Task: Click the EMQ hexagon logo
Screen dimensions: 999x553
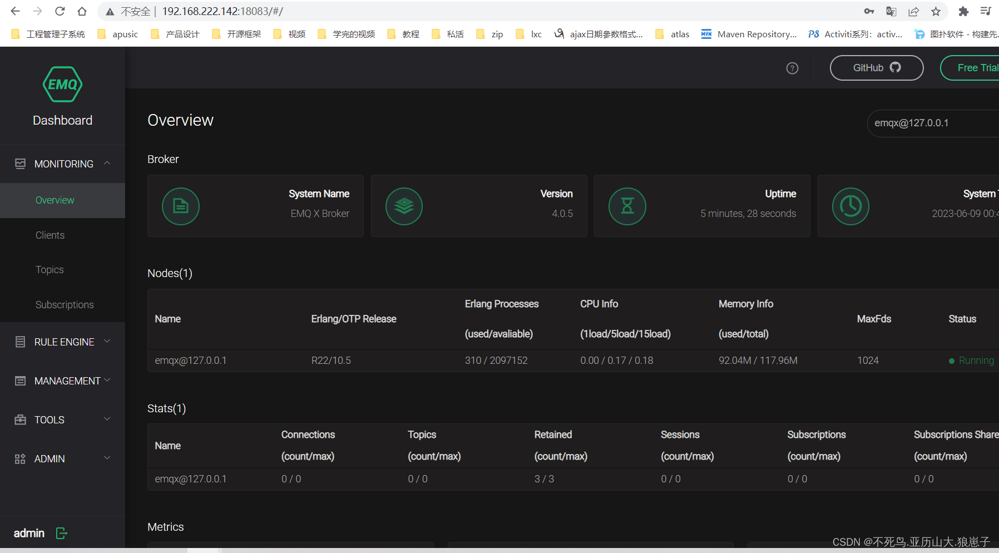Action: click(x=62, y=84)
